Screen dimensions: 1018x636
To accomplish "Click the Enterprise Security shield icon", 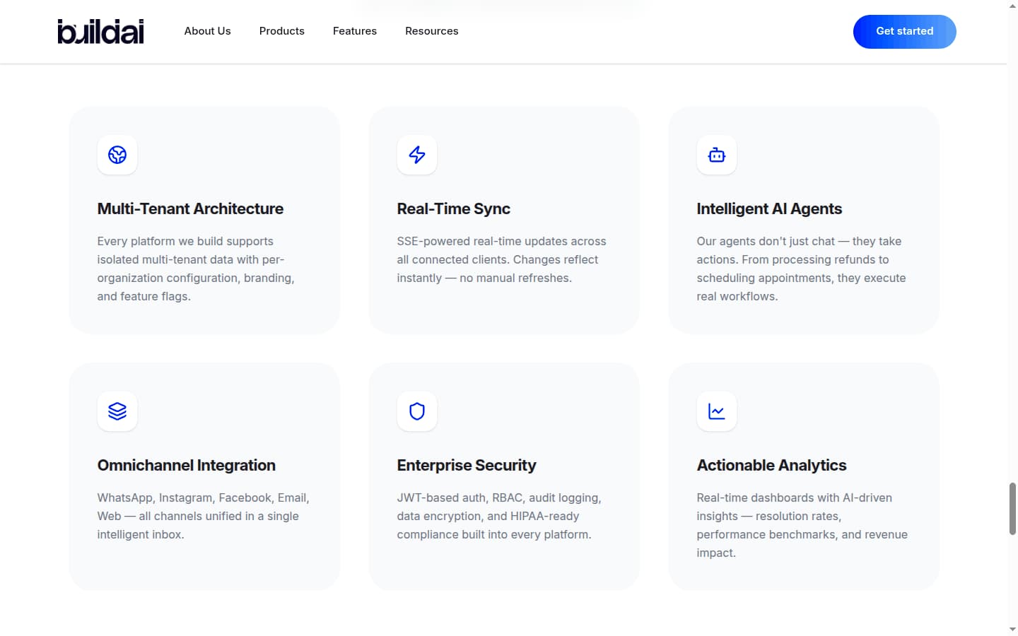I will (417, 411).
